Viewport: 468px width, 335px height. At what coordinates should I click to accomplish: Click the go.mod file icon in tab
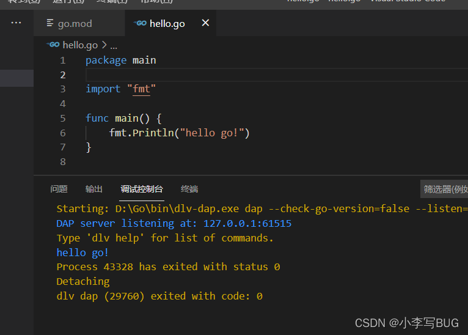50,23
